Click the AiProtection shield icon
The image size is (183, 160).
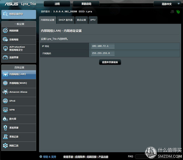pos(5,48)
